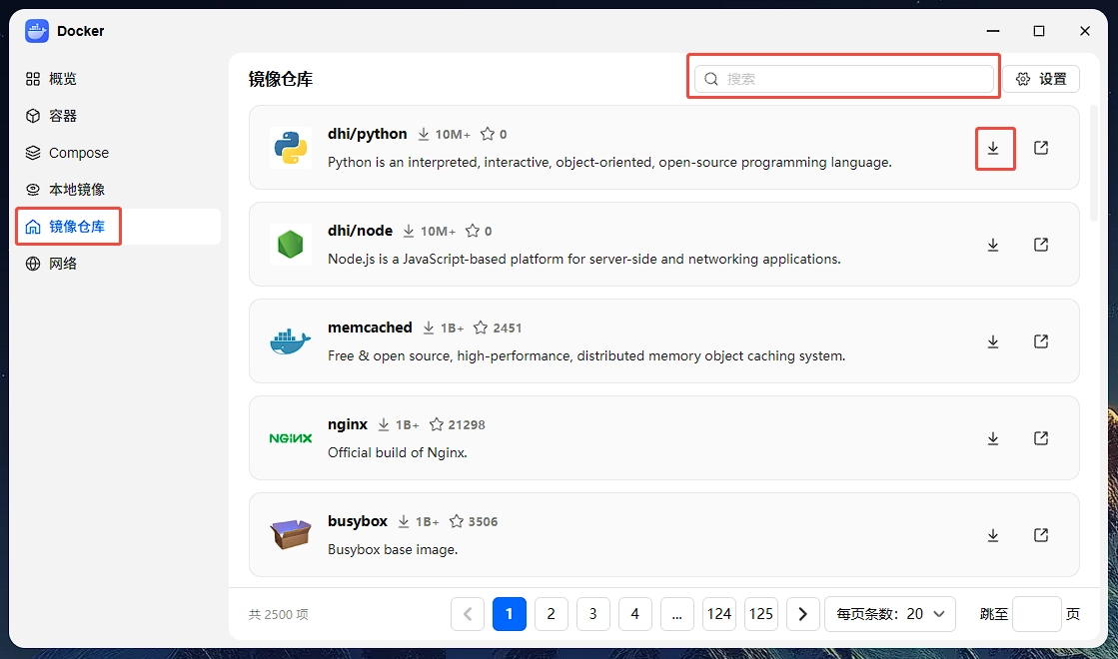Open dhi/python in external page
The height and width of the screenshot is (659, 1118).
1040,148
